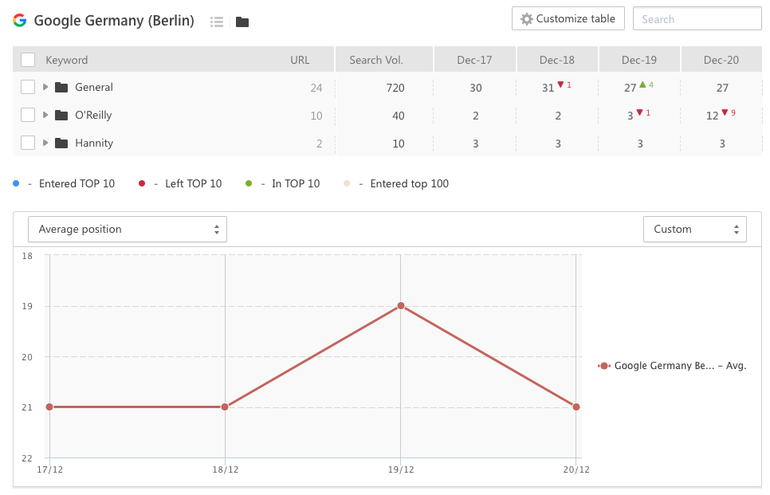Click the Google Germany (Berlin) title
This screenshot has width=770, height=495.
click(114, 21)
